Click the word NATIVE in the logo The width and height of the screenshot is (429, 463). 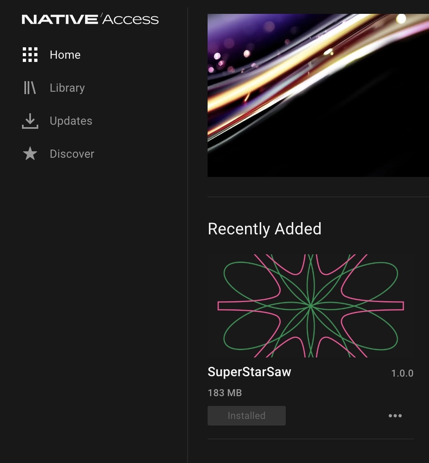(60, 20)
